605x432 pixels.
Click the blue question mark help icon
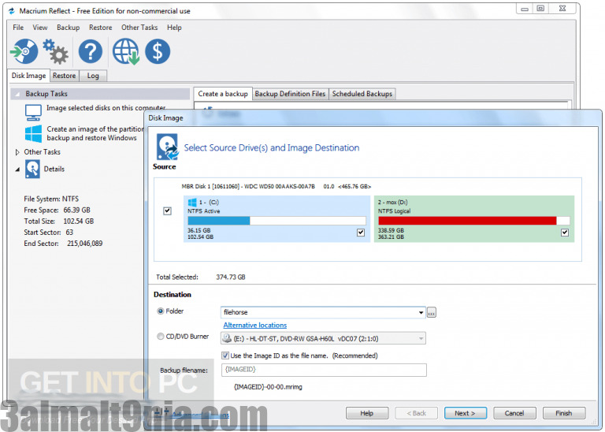[x=91, y=51]
